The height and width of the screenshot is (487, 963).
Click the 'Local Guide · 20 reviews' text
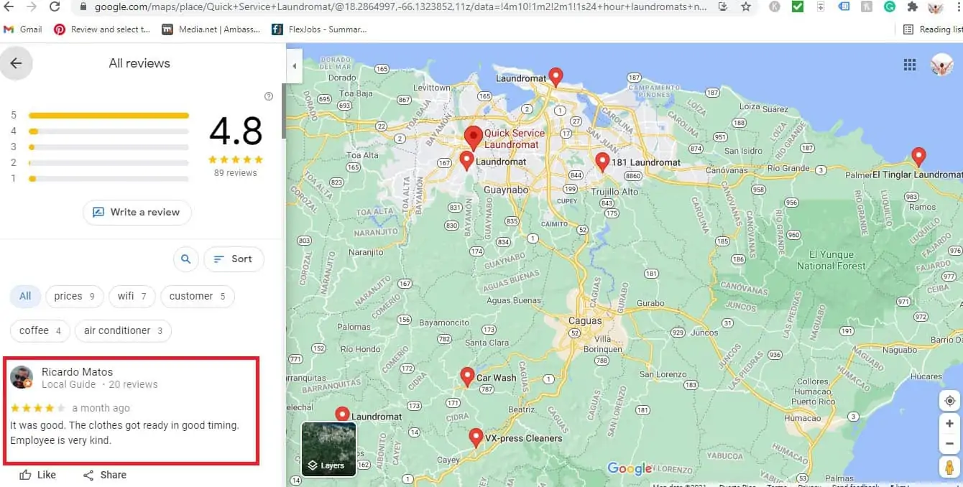pyautogui.click(x=100, y=384)
